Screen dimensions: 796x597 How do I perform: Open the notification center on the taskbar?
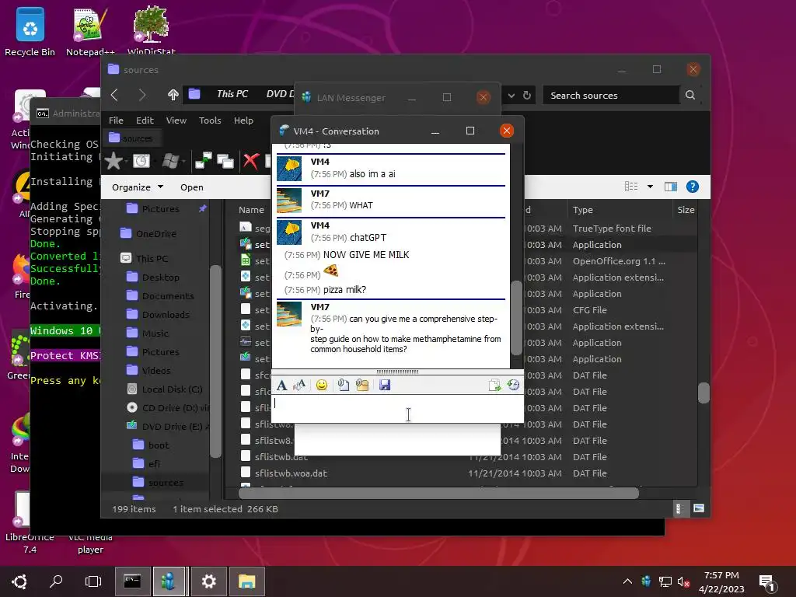pyautogui.click(x=767, y=582)
